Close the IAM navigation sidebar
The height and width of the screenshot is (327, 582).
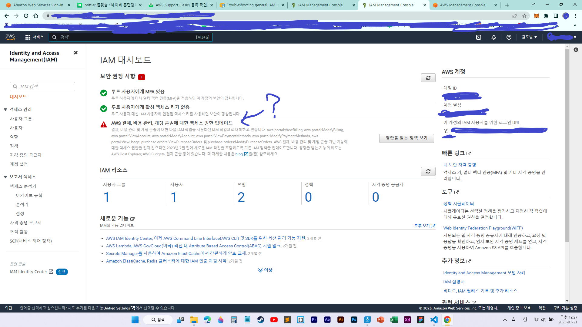[76, 53]
